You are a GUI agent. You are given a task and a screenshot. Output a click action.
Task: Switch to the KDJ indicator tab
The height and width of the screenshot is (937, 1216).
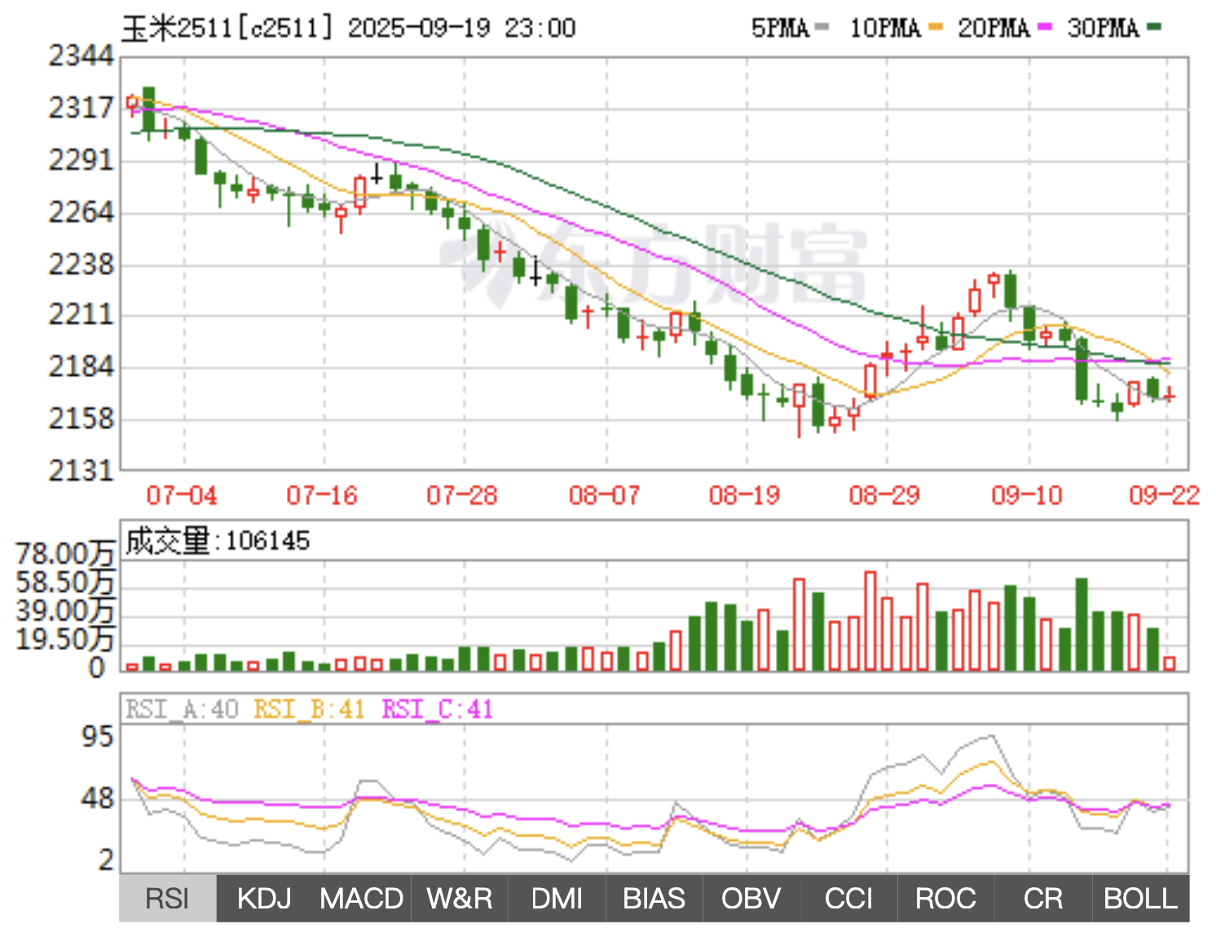(264, 899)
